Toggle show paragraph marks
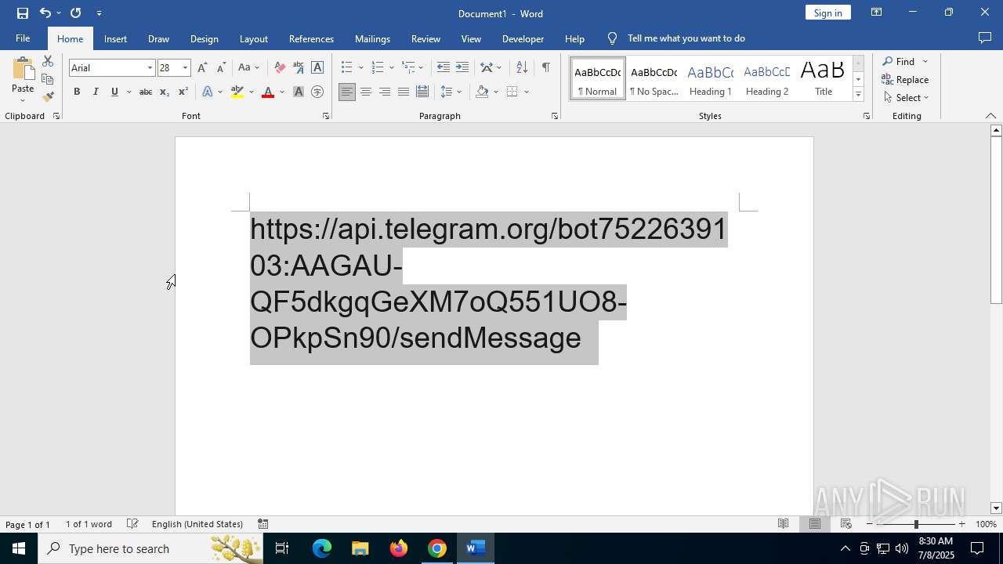This screenshot has width=1003, height=564. tap(546, 68)
